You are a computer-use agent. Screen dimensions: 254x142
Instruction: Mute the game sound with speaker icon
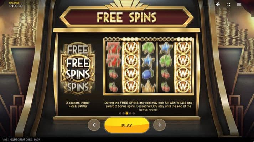[217, 5]
